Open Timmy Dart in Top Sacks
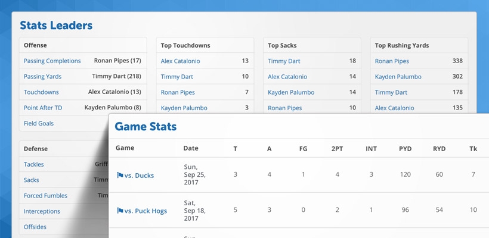The image size is (489, 238). tap(284, 61)
